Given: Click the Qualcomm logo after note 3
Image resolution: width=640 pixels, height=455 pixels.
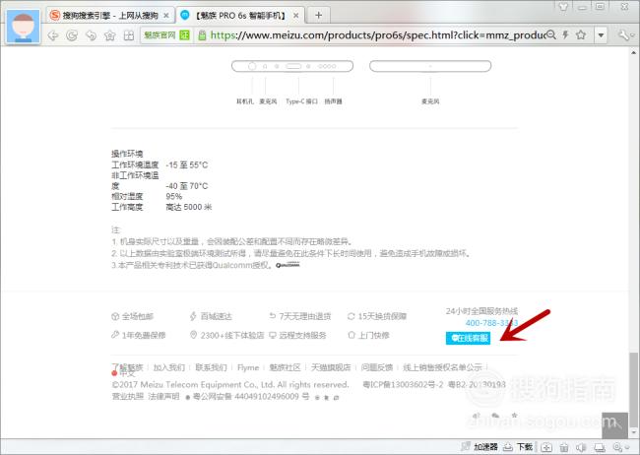Looking at the screenshot, I should coord(288,265).
